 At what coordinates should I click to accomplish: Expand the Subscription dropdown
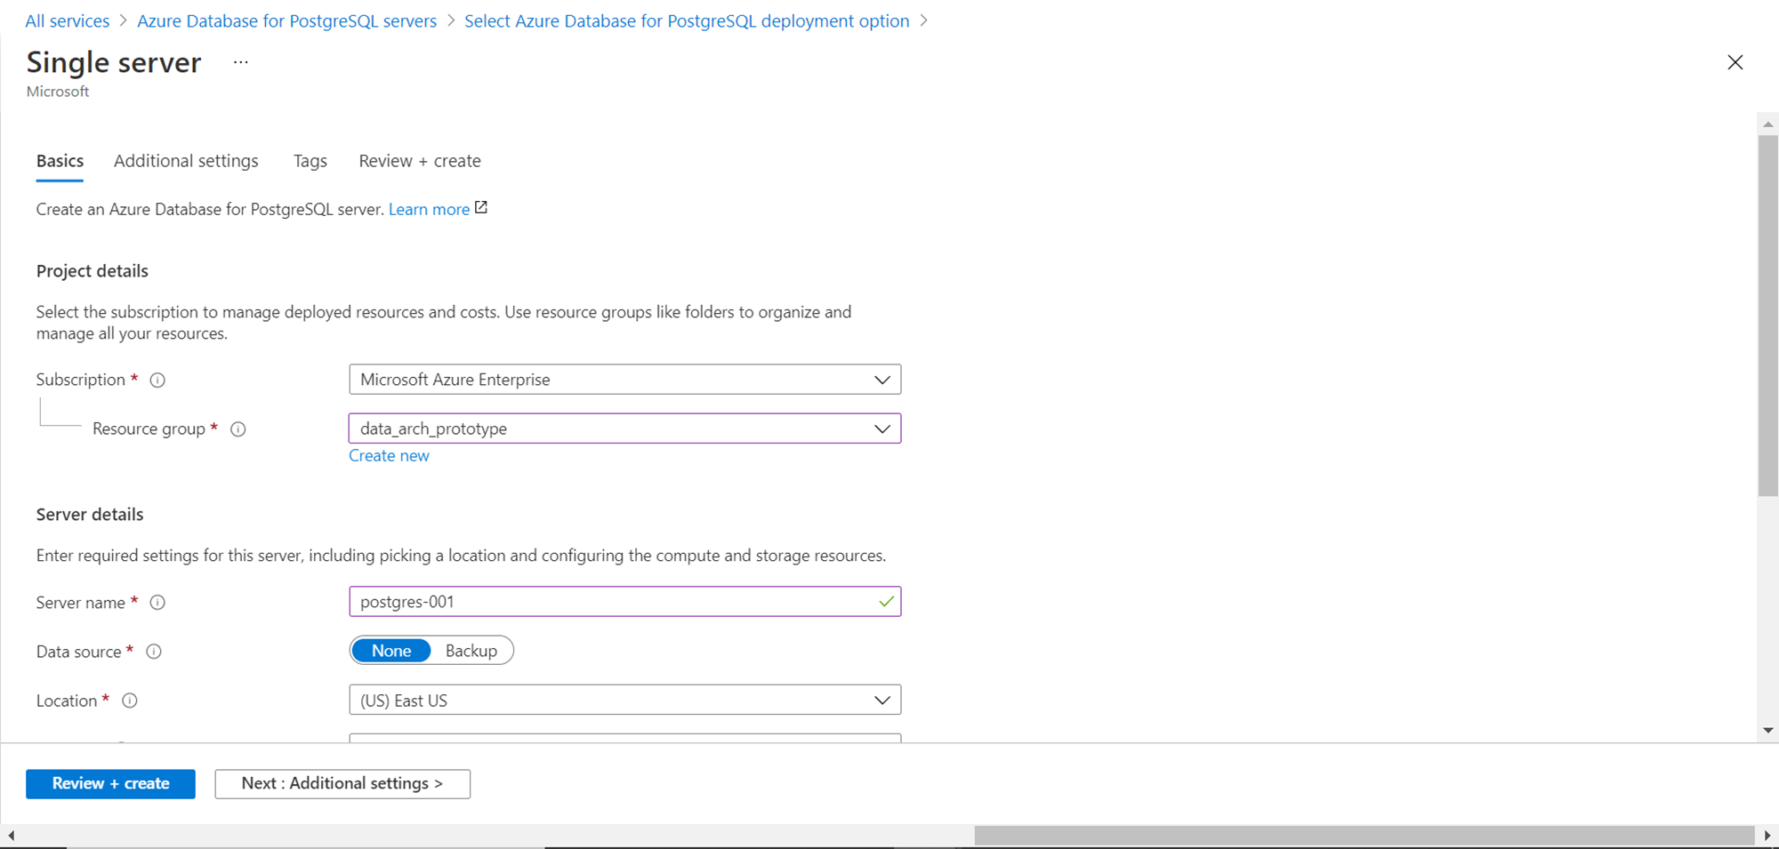pyautogui.click(x=624, y=380)
